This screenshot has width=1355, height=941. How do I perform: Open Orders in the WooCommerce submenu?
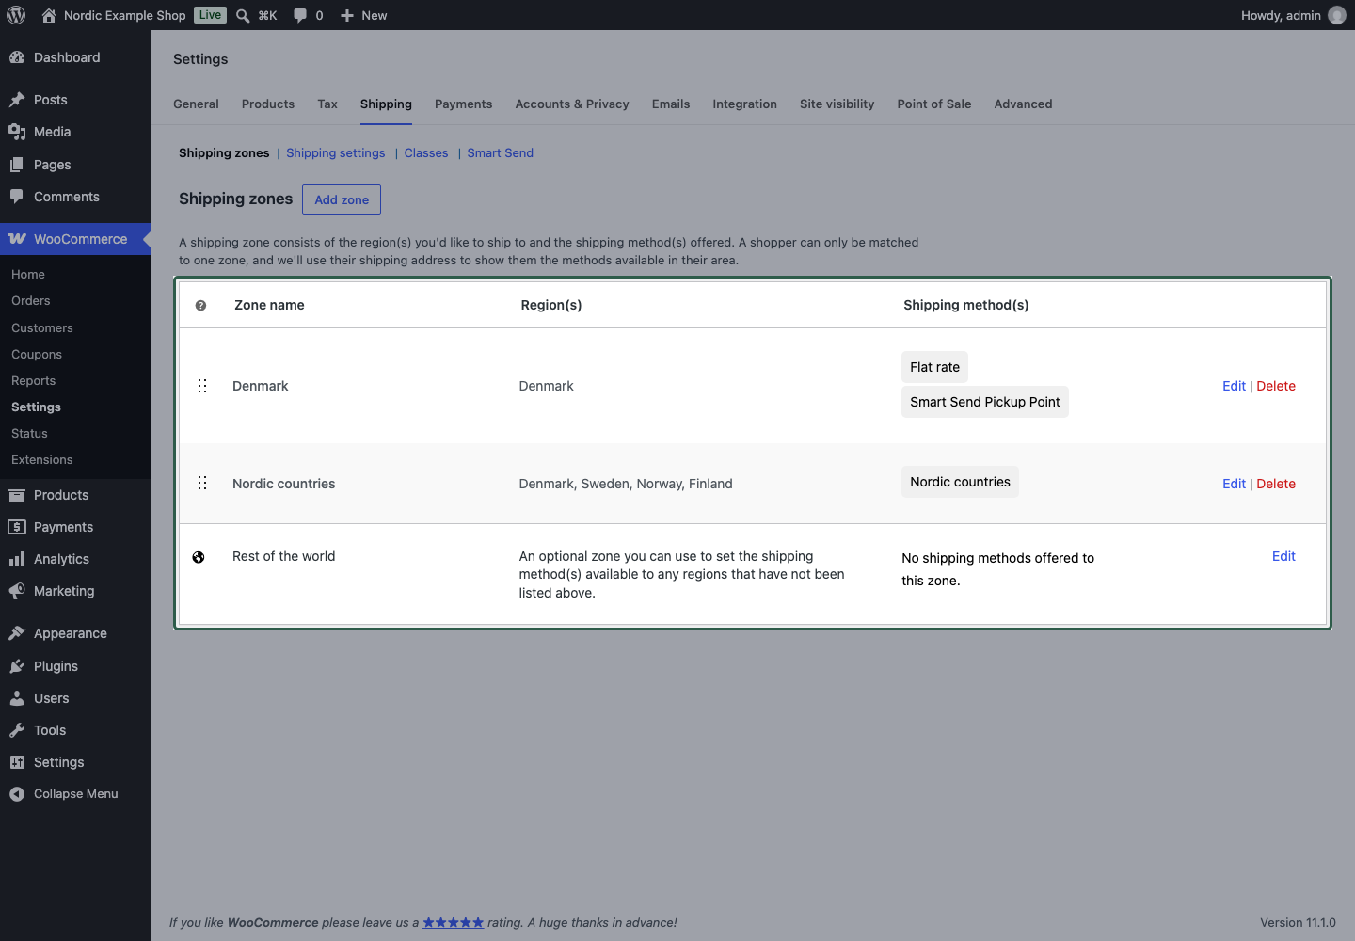tap(31, 301)
